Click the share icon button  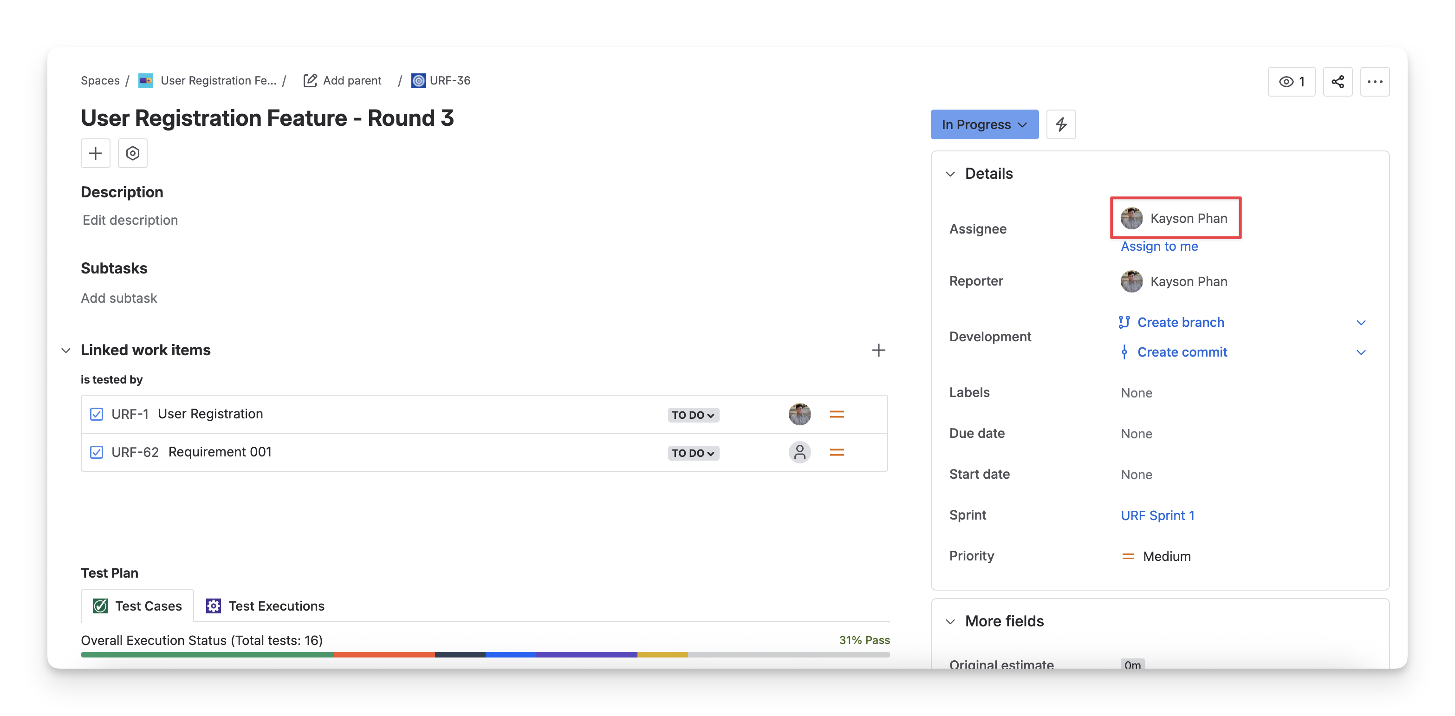pyautogui.click(x=1337, y=82)
